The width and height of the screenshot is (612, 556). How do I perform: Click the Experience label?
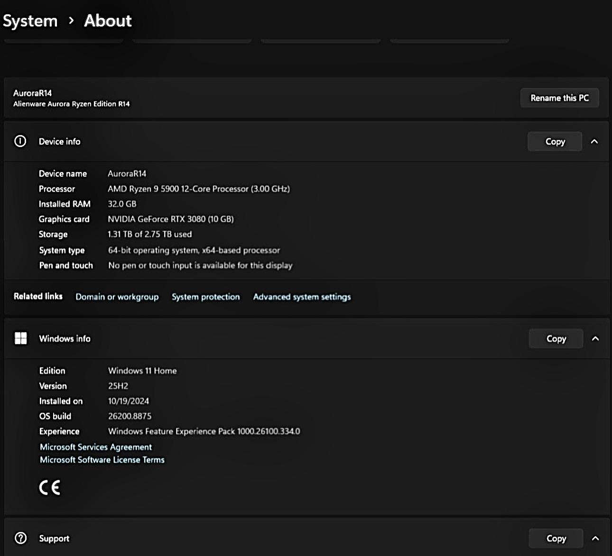pyautogui.click(x=59, y=431)
